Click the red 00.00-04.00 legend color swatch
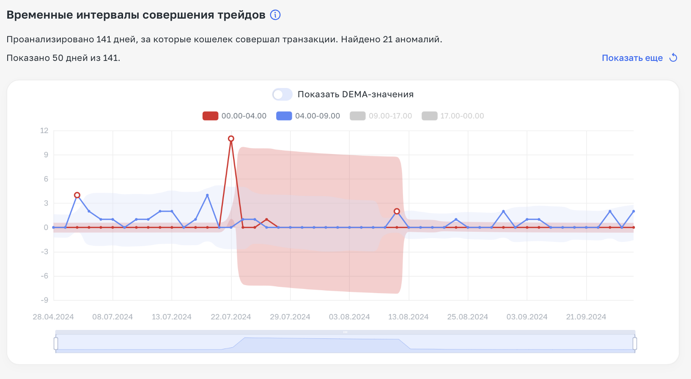The height and width of the screenshot is (379, 691). tap(210, 116)
